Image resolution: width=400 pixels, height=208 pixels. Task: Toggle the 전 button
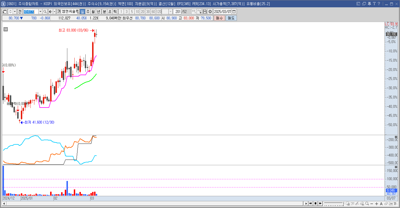pos(20,12)
